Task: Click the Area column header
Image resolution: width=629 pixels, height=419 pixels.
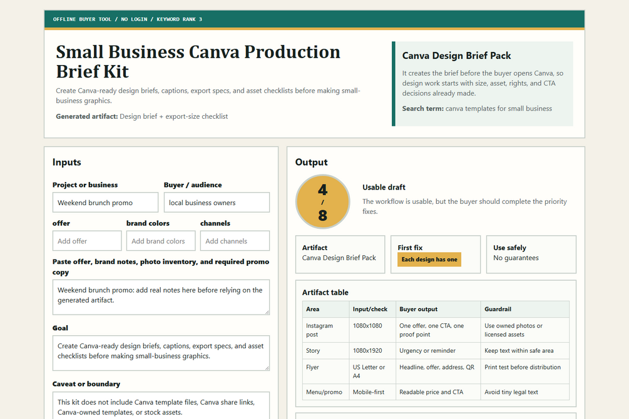Action: tap(325, 309)
